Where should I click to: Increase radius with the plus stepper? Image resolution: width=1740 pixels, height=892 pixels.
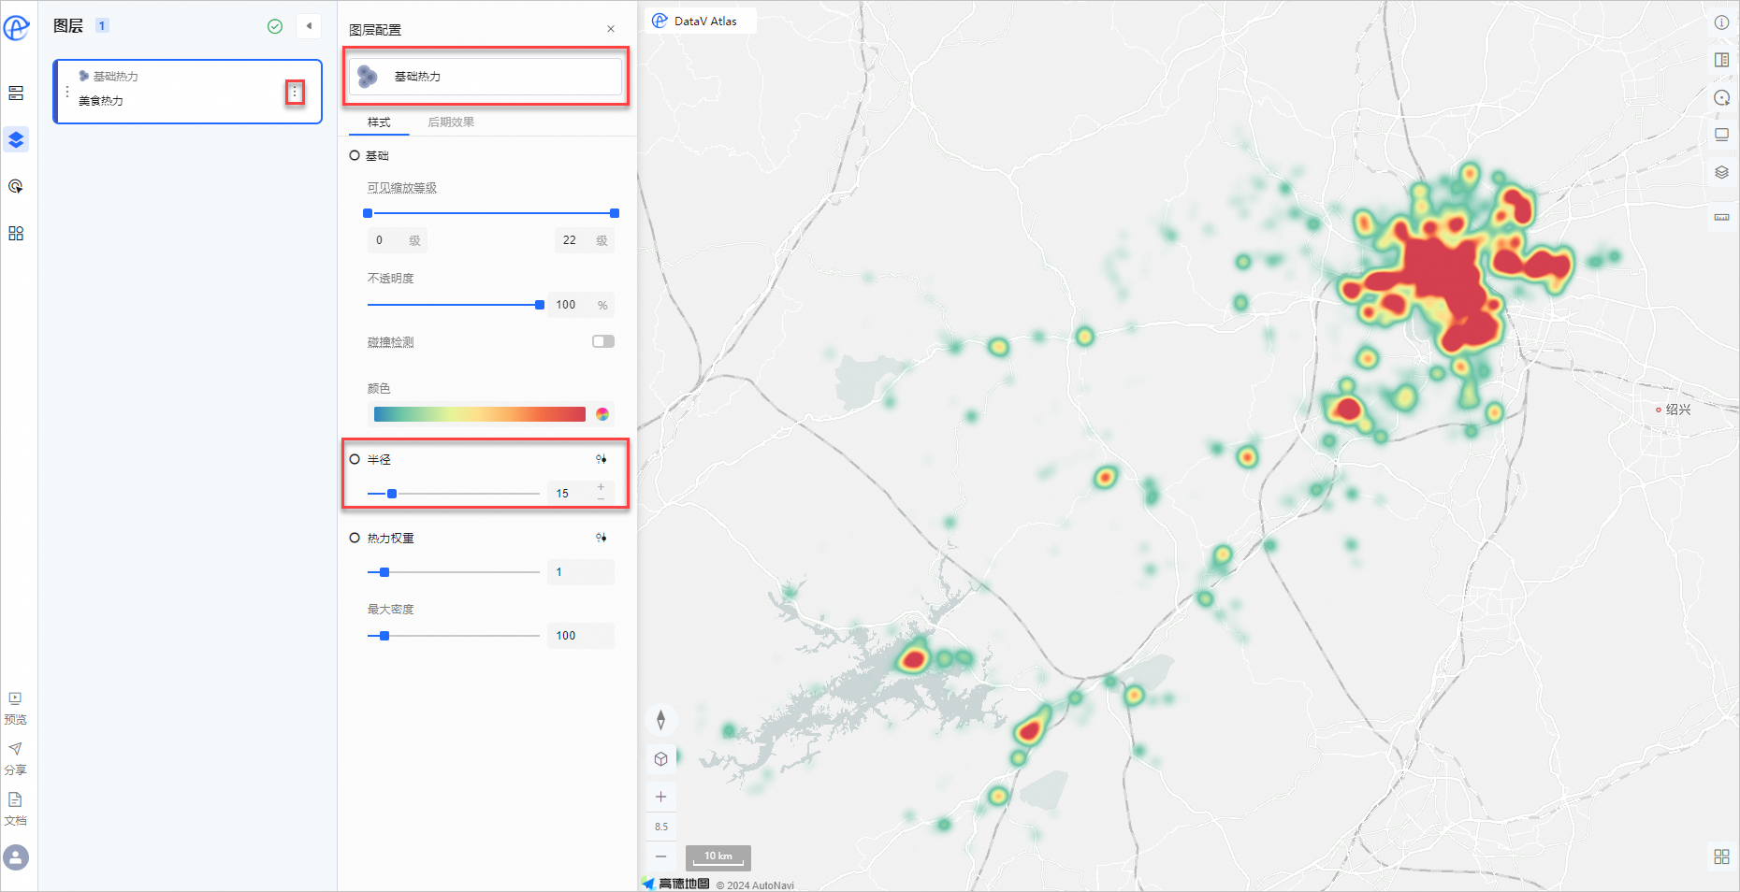[601, 486]
